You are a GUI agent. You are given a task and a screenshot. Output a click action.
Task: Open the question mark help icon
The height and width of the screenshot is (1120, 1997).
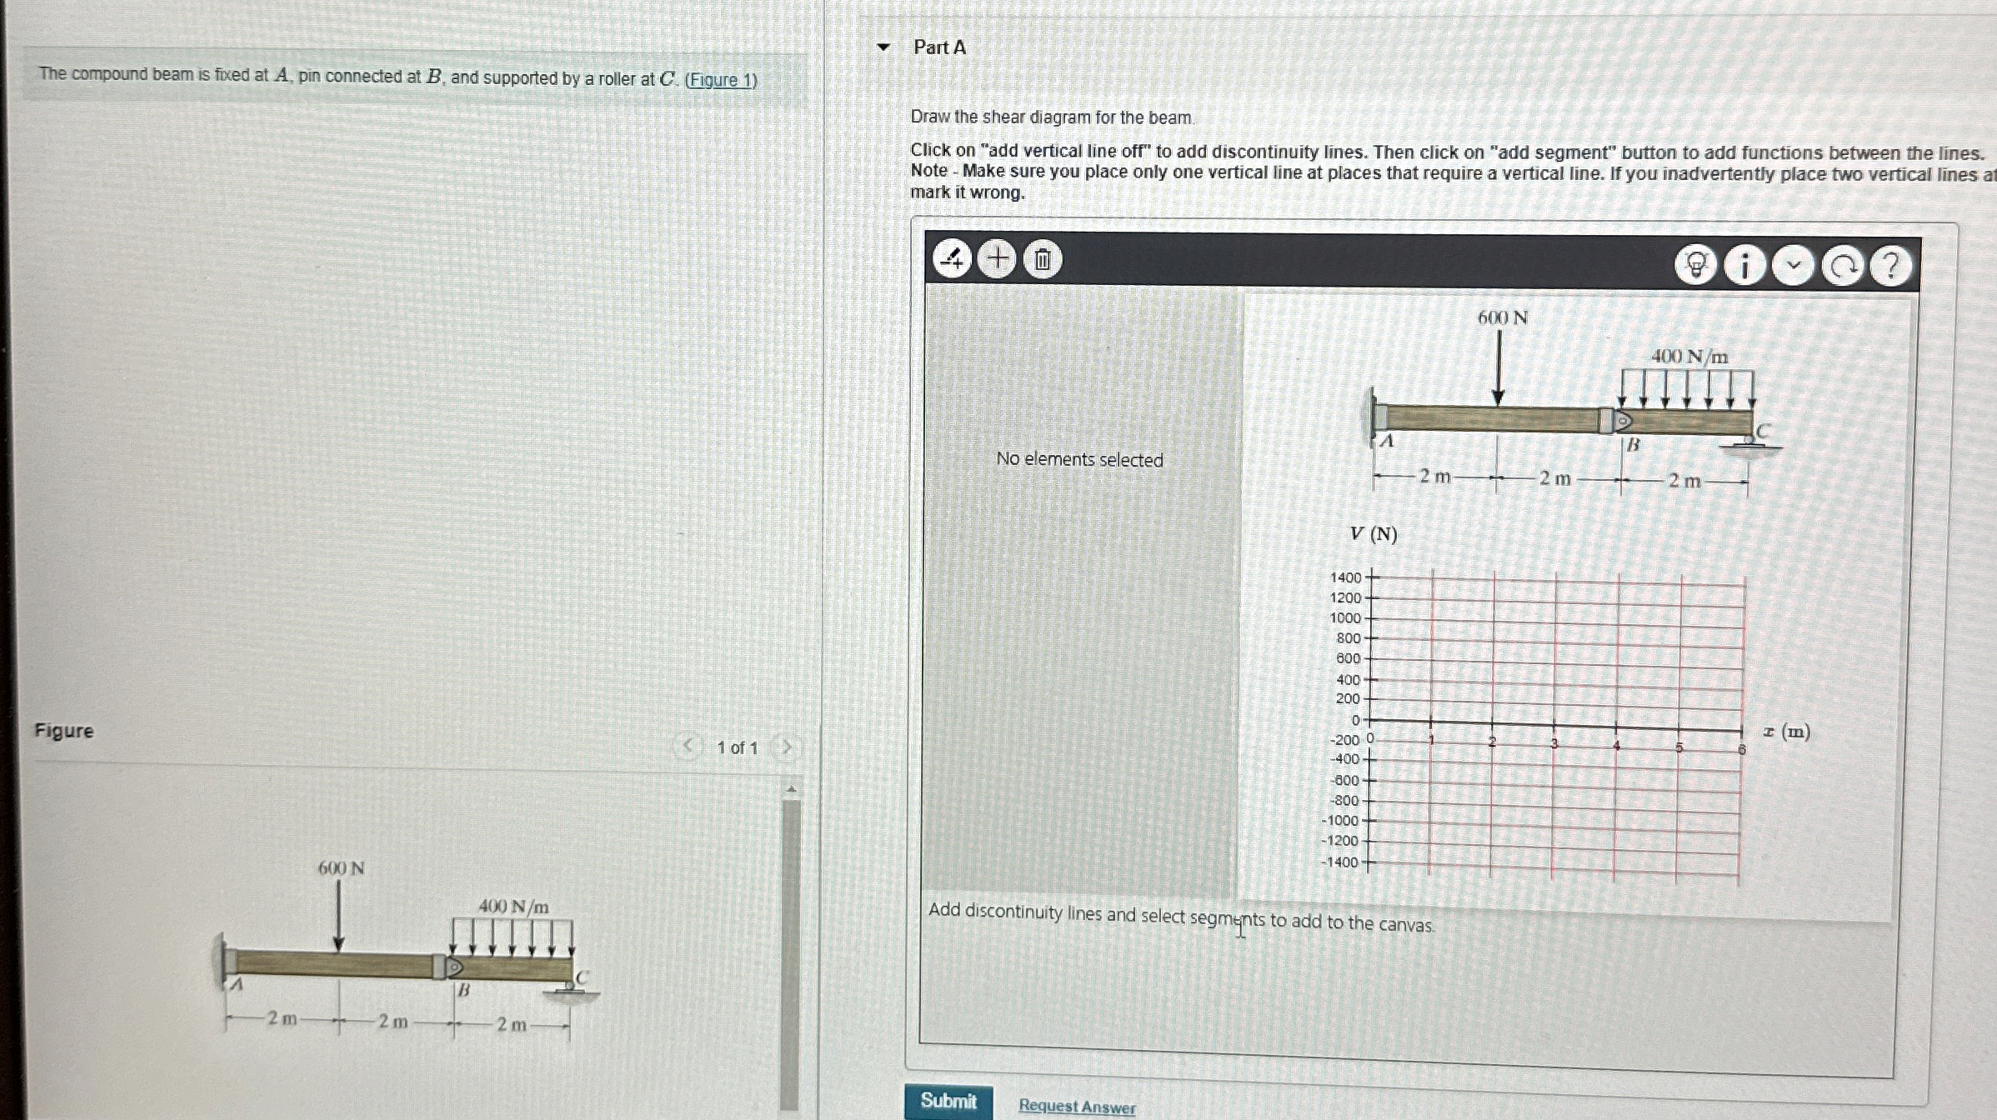coord(1891,267)
